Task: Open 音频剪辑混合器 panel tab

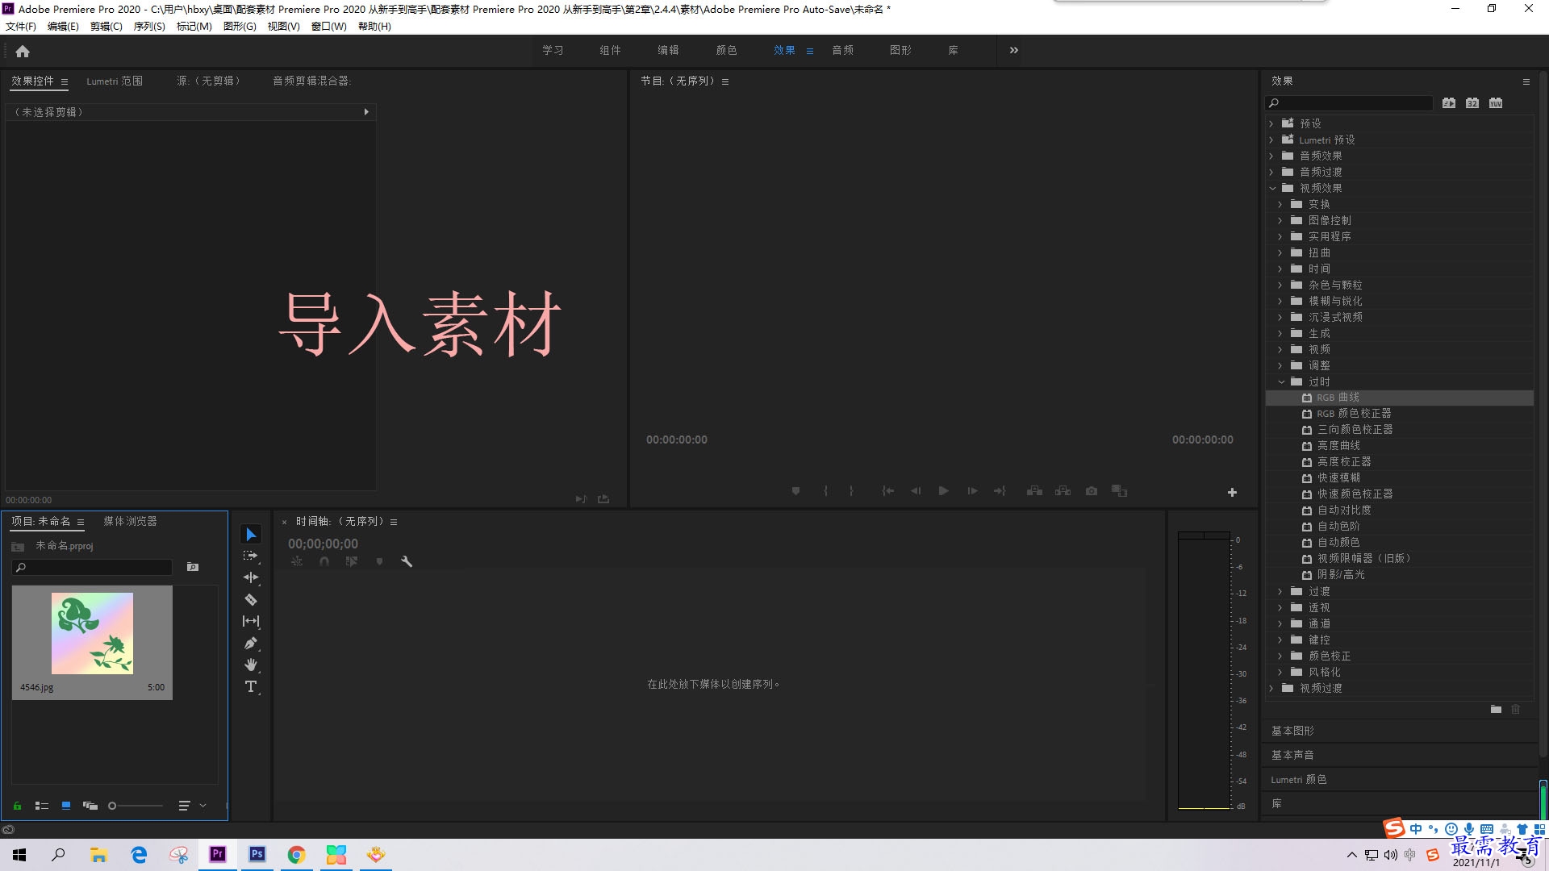Action: click(311, 81)
